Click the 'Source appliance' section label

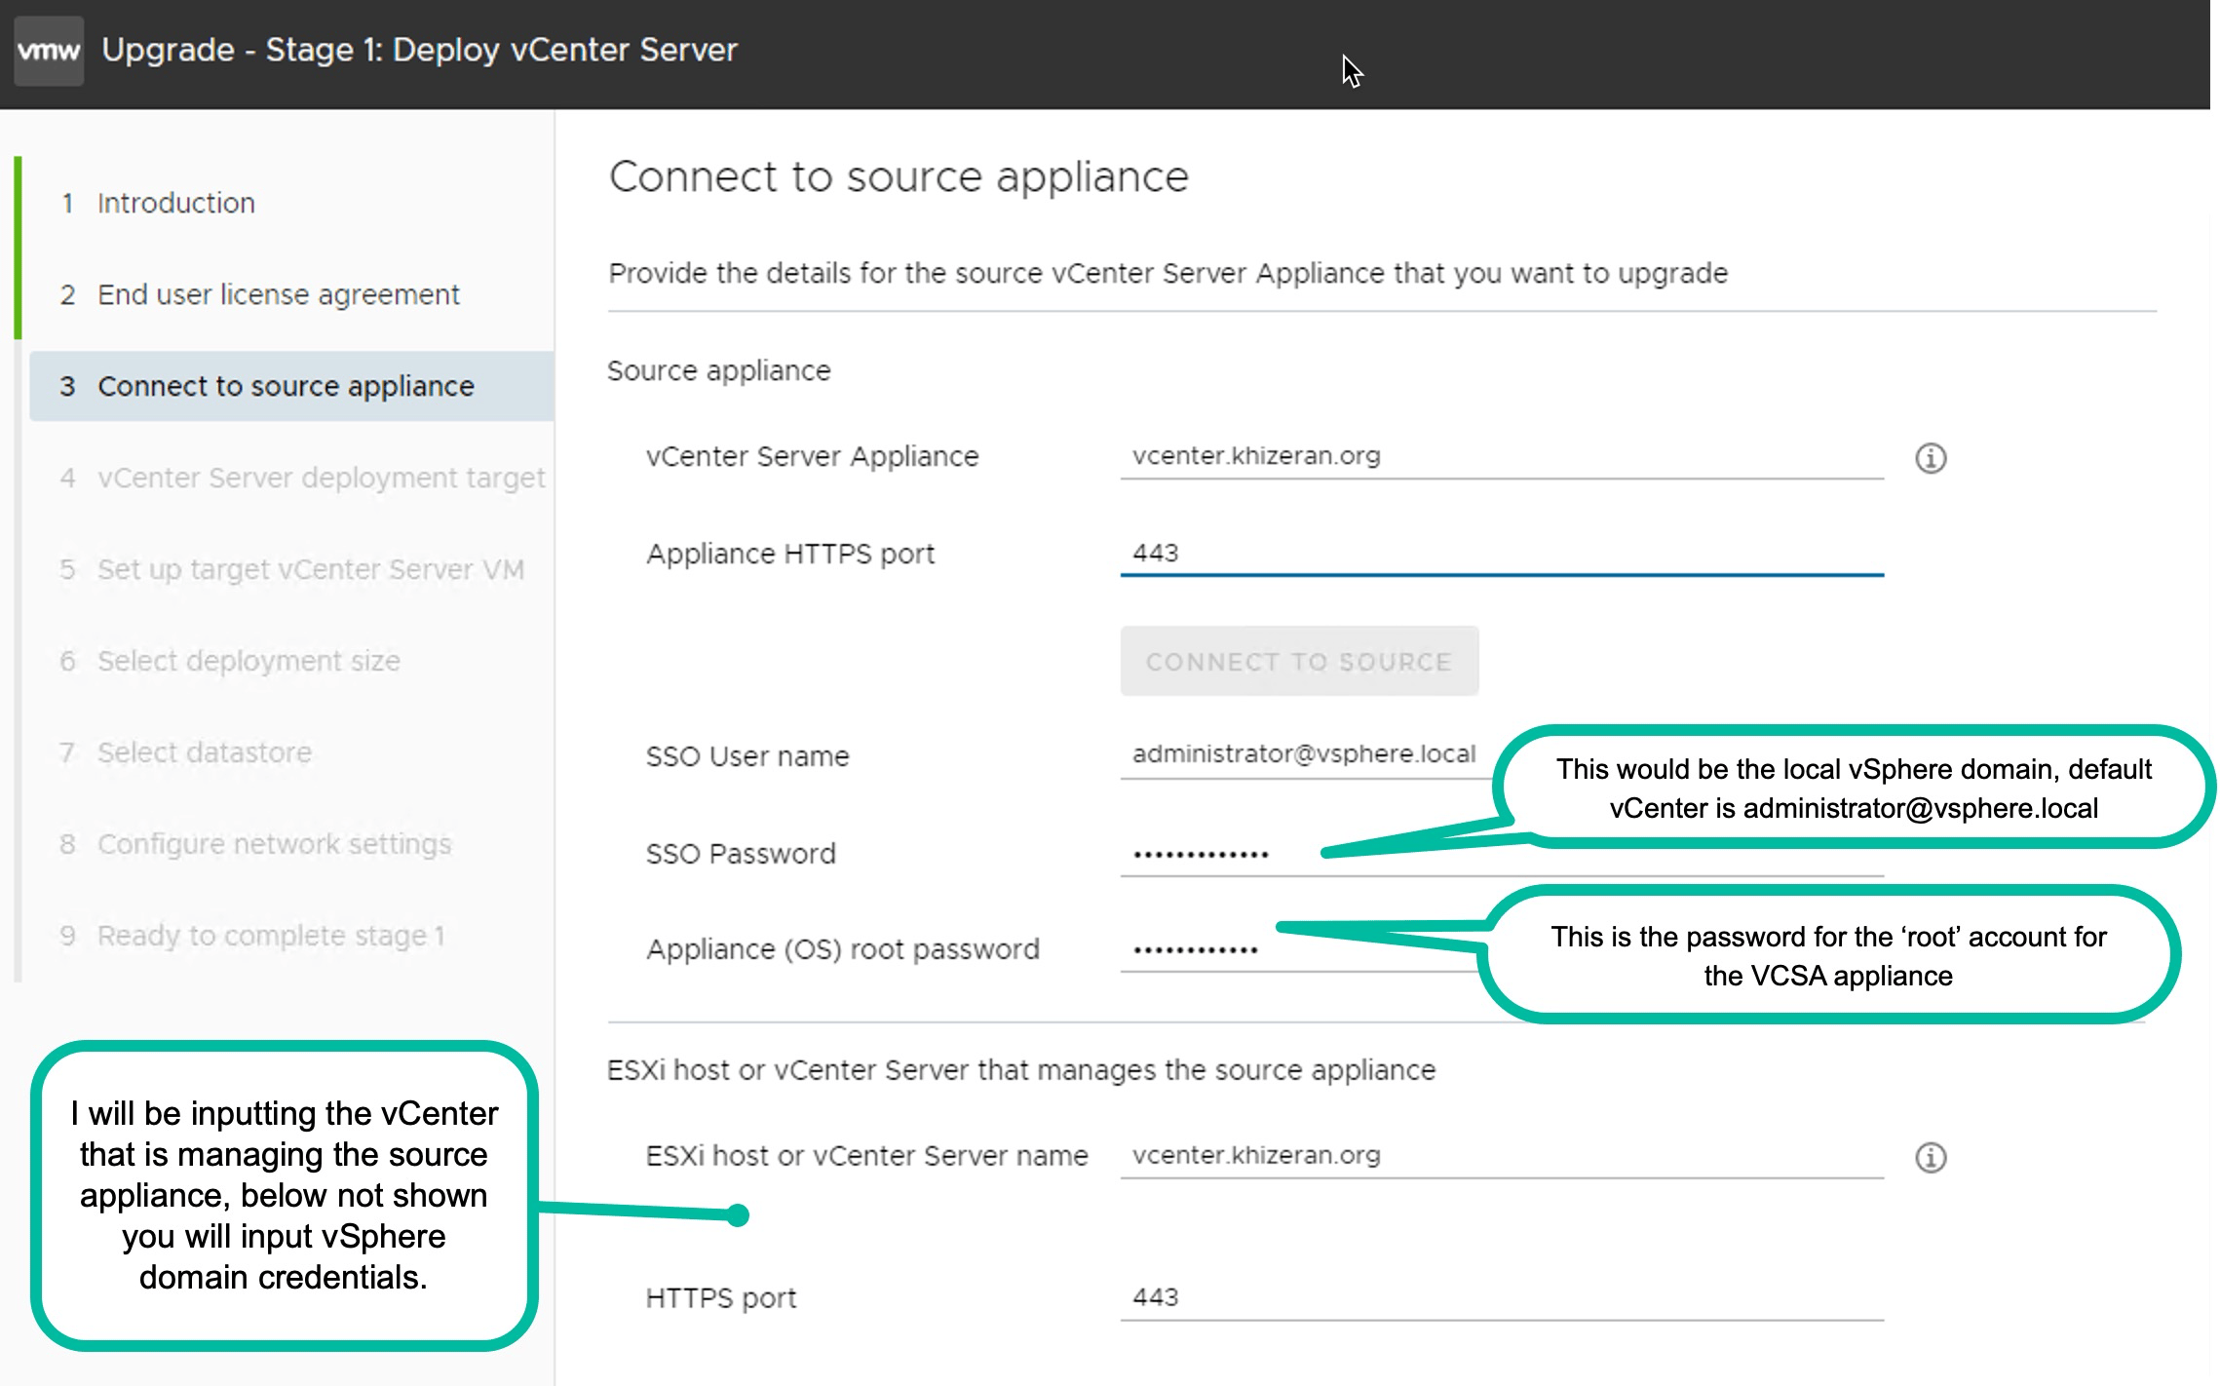[719, 371]
